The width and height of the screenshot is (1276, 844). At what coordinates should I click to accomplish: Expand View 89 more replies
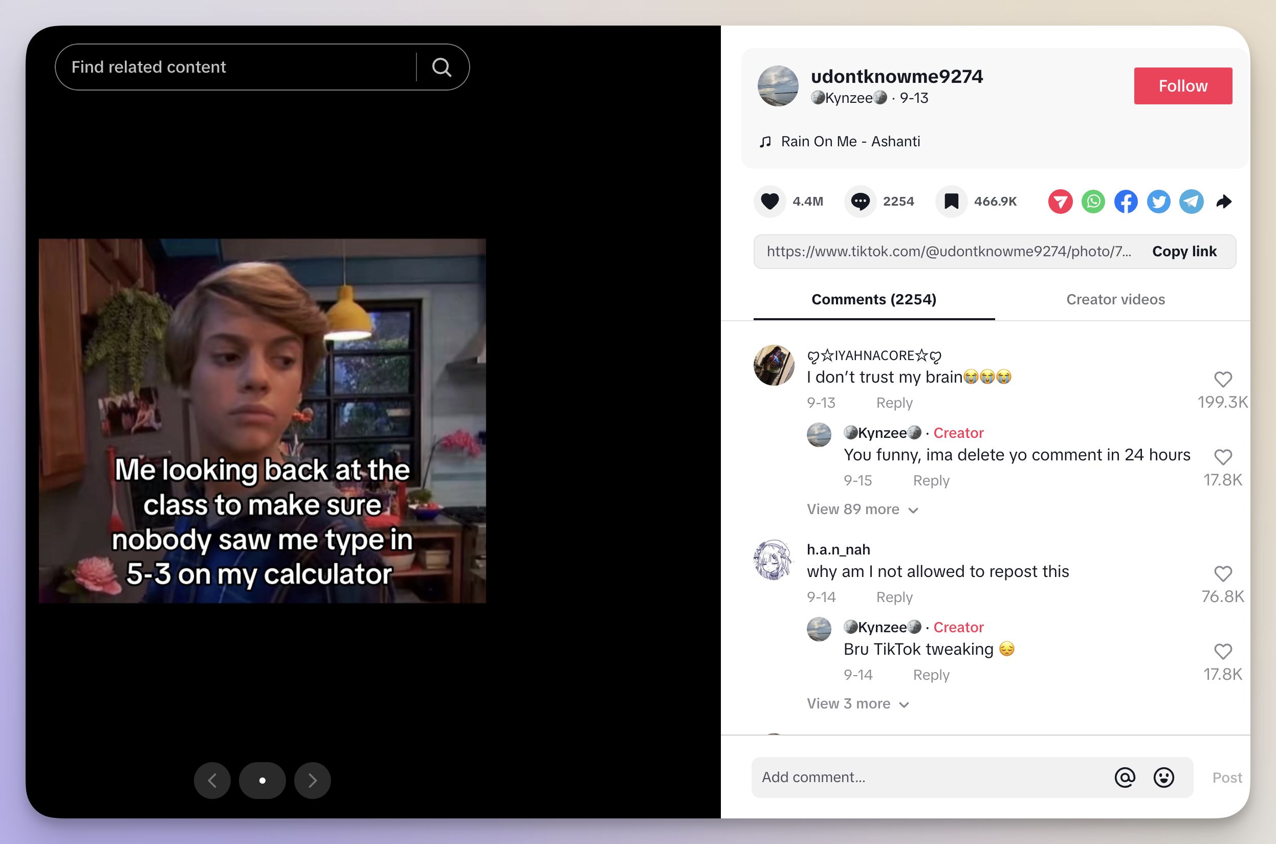tap(862, 509)
